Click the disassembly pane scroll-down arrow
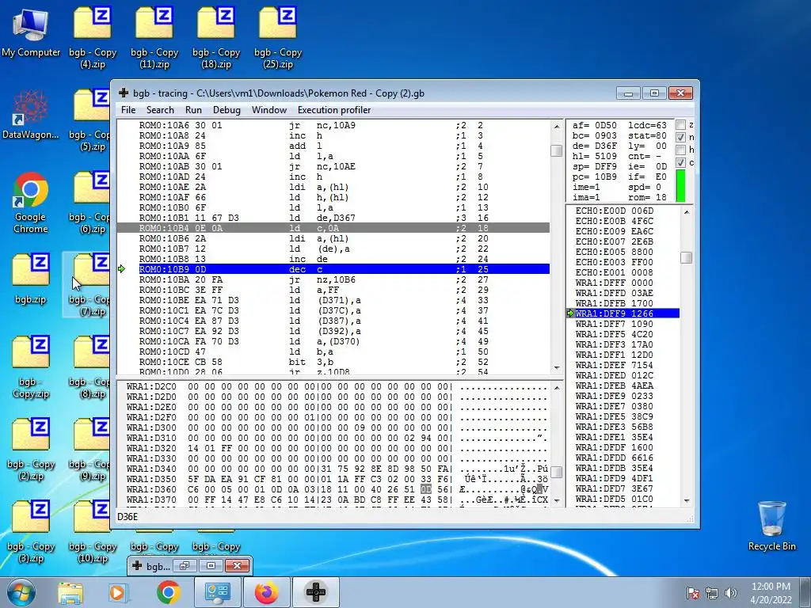The image size is (811, 608). point(557,368)
